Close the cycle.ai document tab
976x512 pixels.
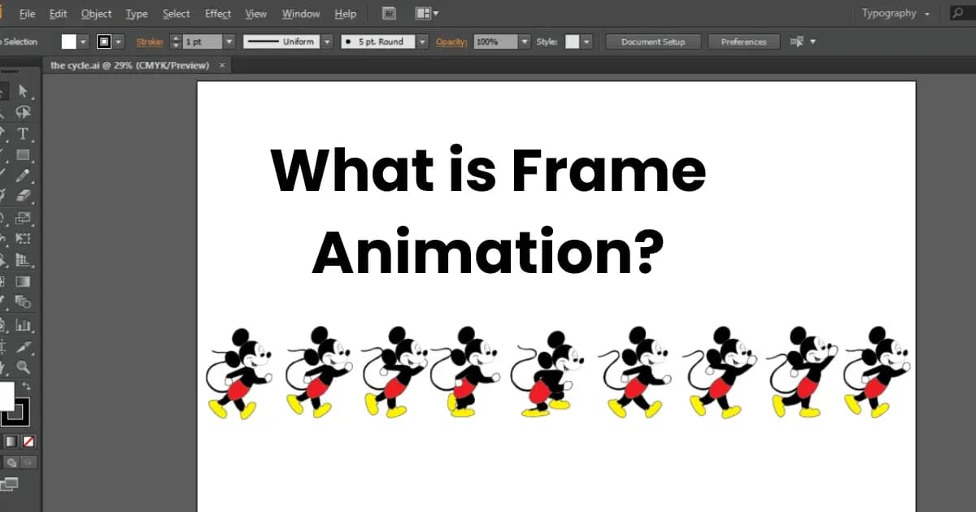(223, 65)
